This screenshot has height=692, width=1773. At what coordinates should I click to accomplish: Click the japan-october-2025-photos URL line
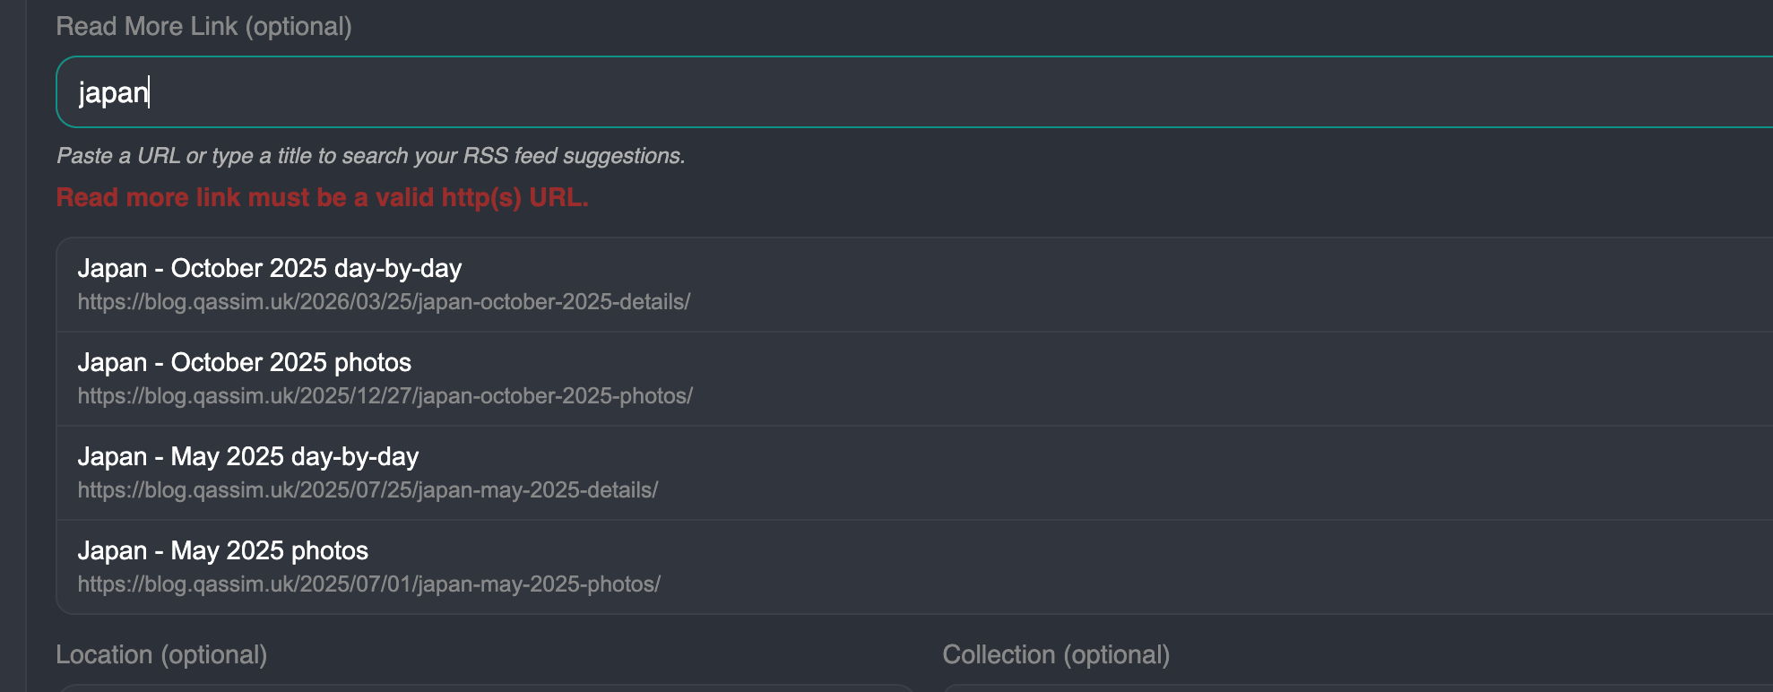[x=385, y=396]
